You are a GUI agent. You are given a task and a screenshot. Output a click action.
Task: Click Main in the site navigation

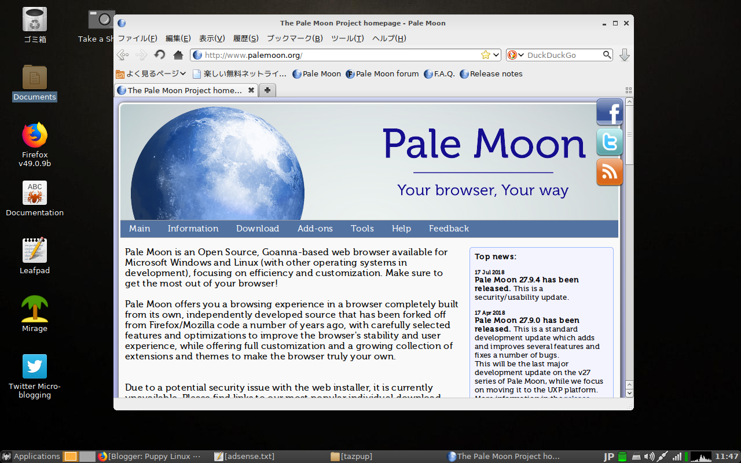click(x=140, y=229)
